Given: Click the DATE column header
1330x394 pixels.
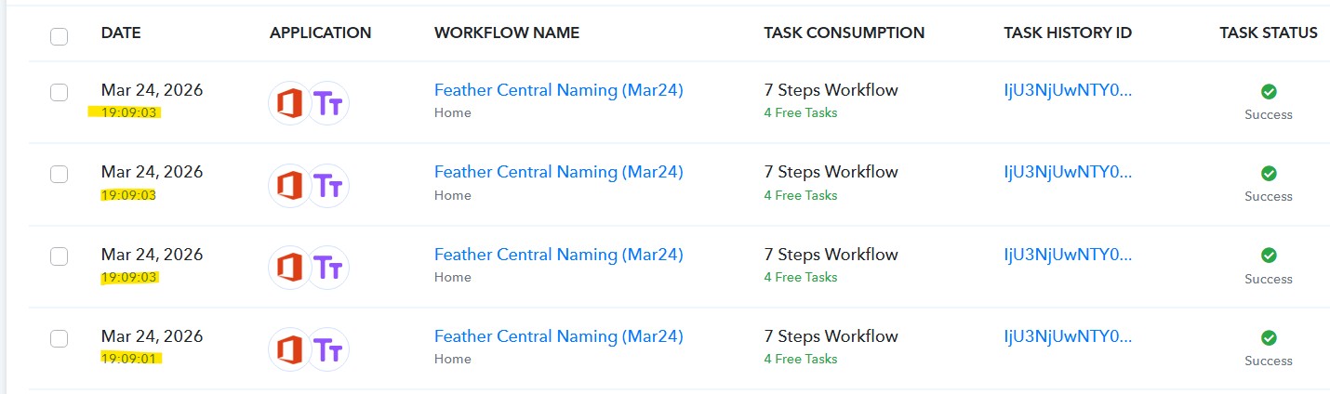Looking at the screenshot, I should [119, 33].
